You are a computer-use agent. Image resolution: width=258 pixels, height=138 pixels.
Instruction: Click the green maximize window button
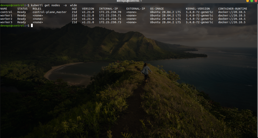click(252, 1)
